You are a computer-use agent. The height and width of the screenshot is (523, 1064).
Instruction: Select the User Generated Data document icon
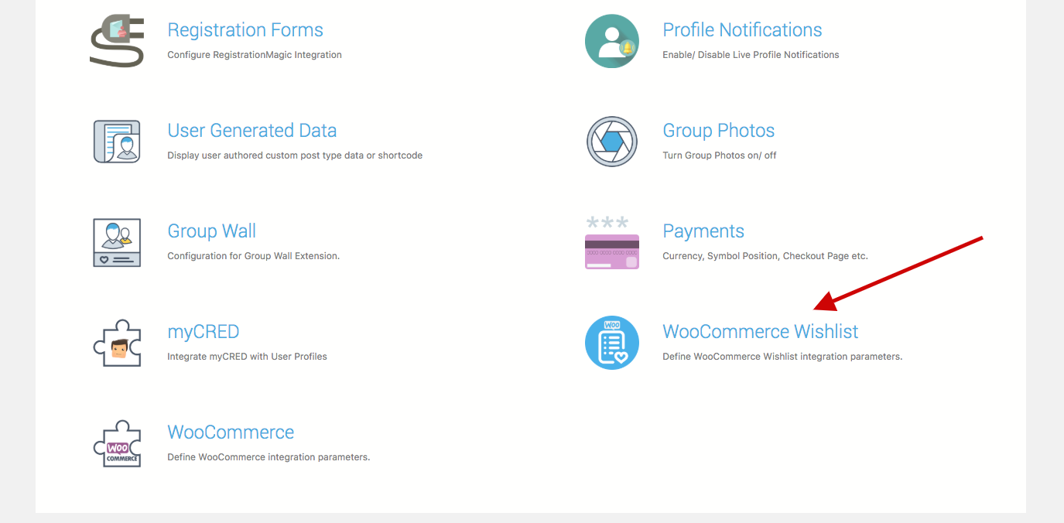tap(117, 142)
